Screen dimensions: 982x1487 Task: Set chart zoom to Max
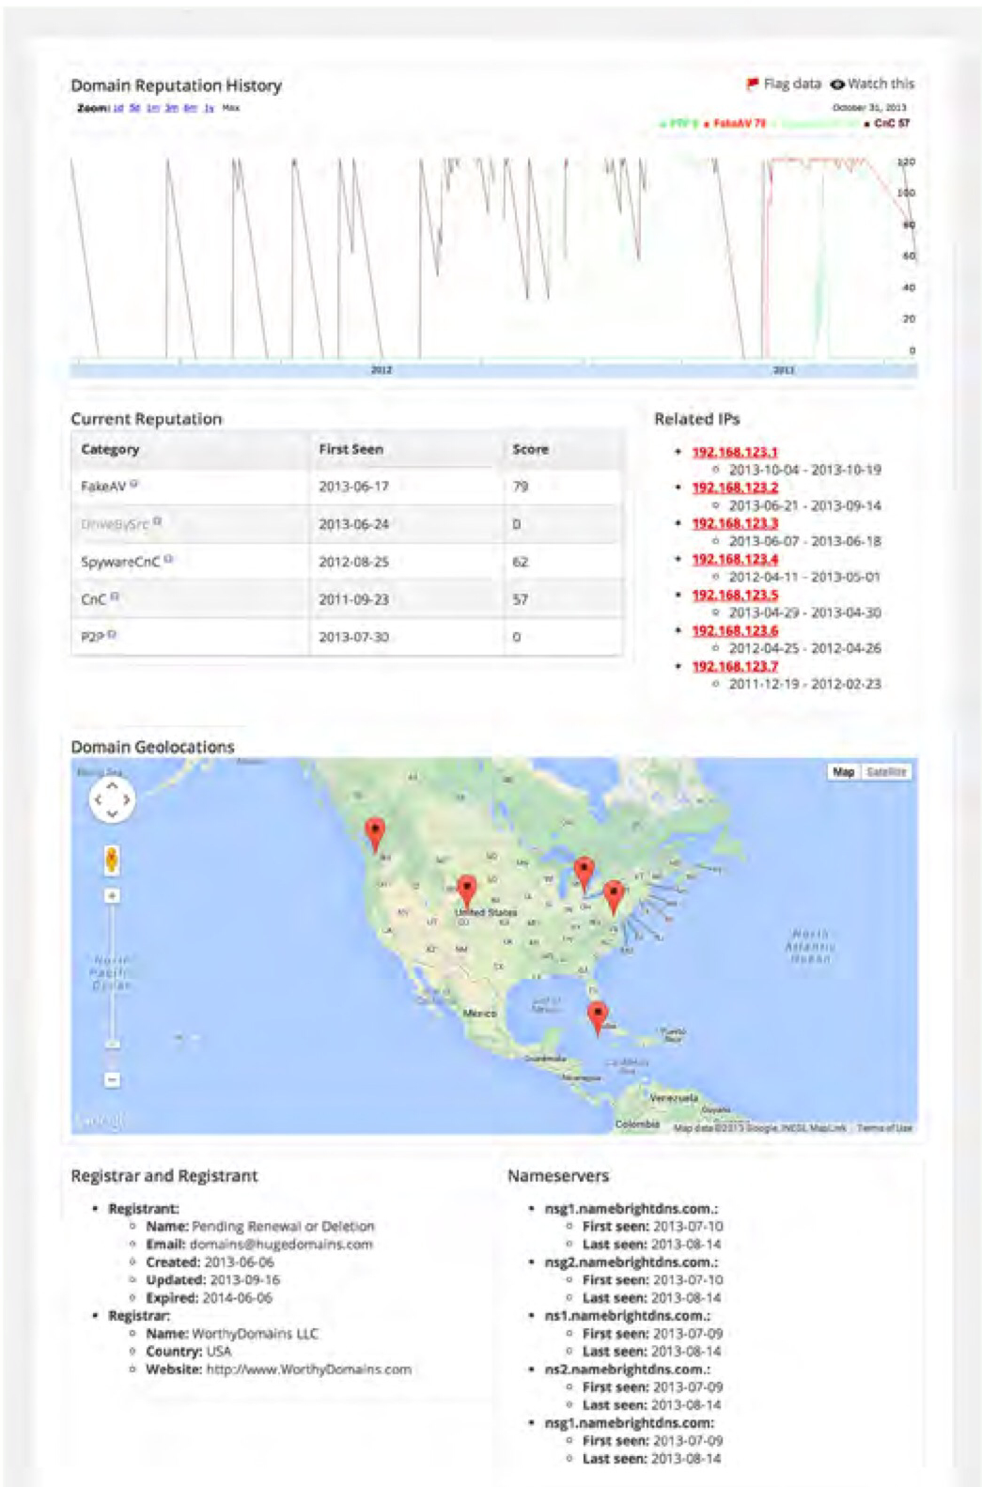tap(231, 108)
